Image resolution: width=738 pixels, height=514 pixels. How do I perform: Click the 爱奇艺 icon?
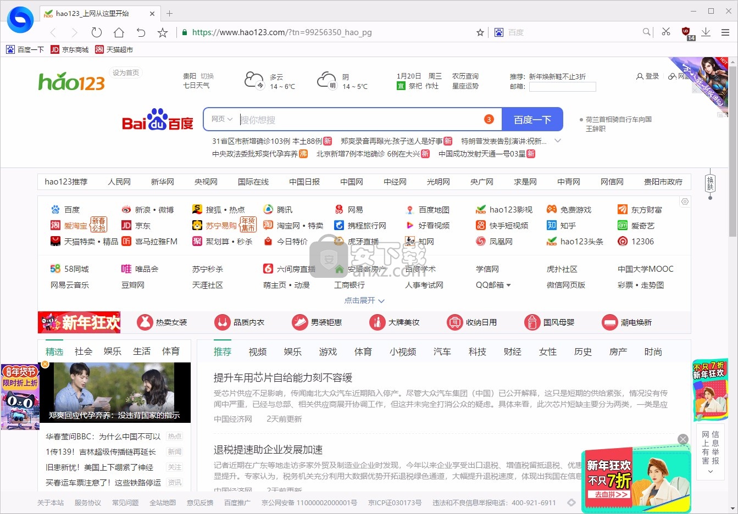[x=623, y=225]
